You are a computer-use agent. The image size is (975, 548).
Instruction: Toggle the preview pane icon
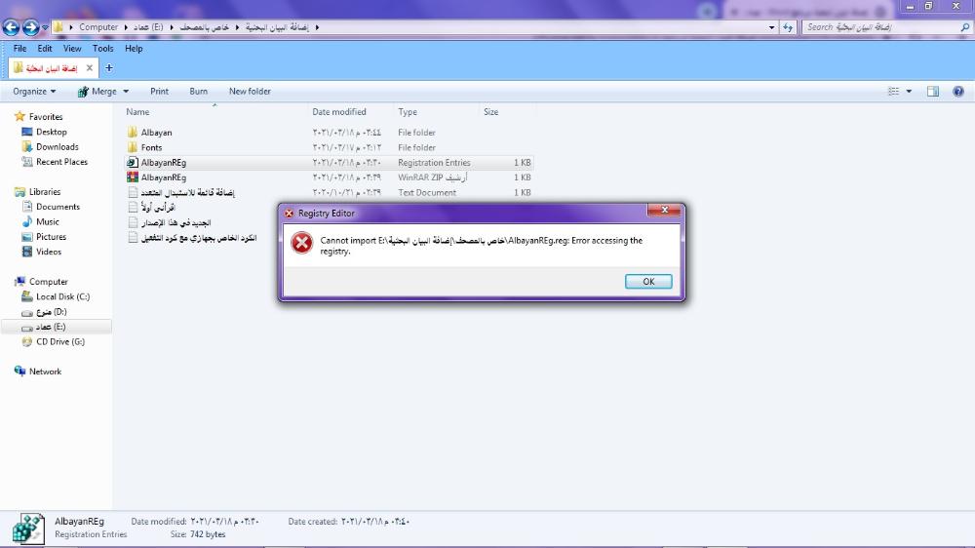pyautogui.click(x=933, y=91)
